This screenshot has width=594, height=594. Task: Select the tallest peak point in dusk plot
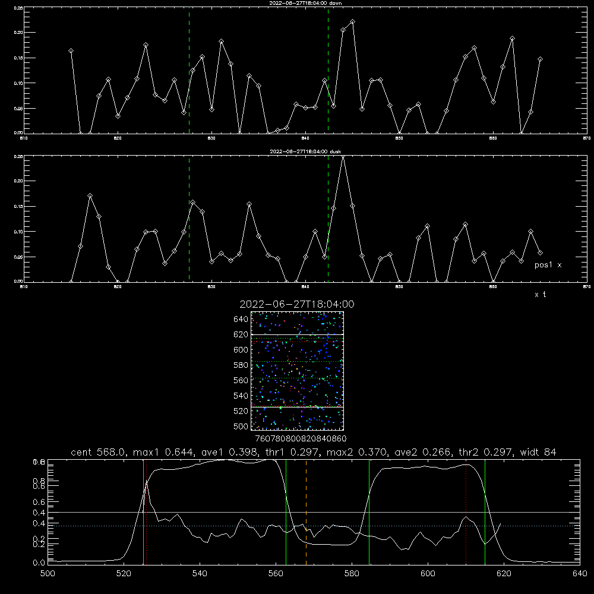pyautogui.click(x=343, y=156)
